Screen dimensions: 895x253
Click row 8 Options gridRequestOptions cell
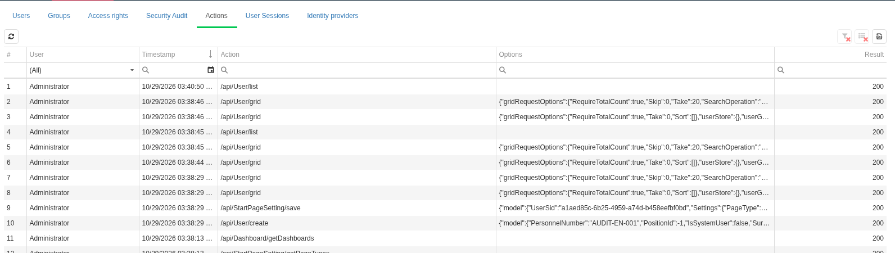click(x=635, y=193)
